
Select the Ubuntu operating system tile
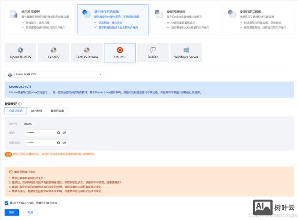[x=120, y=53]
